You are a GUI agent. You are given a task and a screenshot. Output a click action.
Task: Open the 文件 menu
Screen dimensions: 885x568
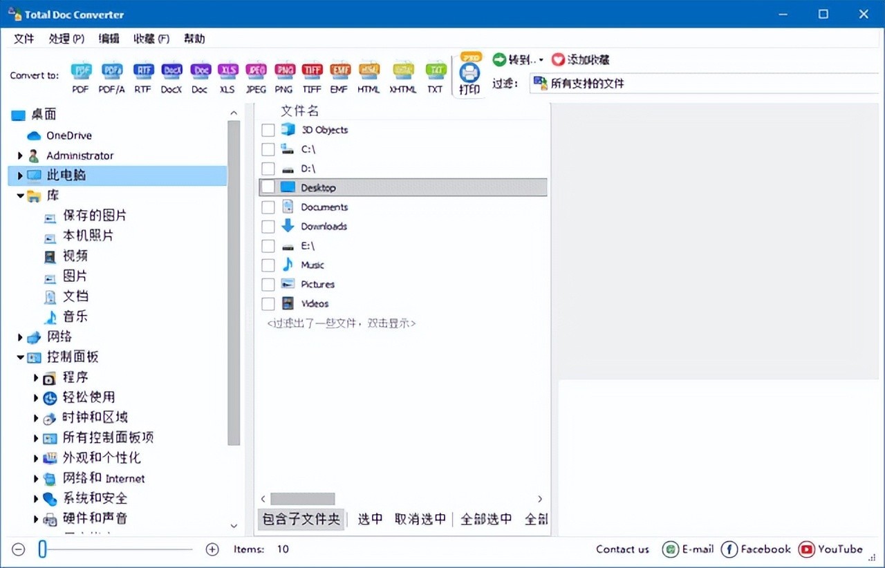24,39
